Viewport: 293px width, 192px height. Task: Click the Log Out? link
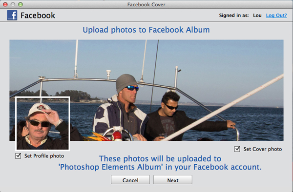coord(276,16)
